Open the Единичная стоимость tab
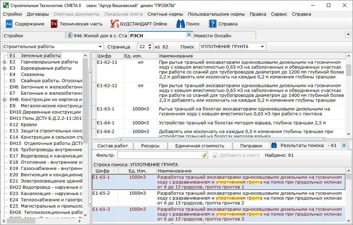The image size is (353, 225). (x=200, y=146)
